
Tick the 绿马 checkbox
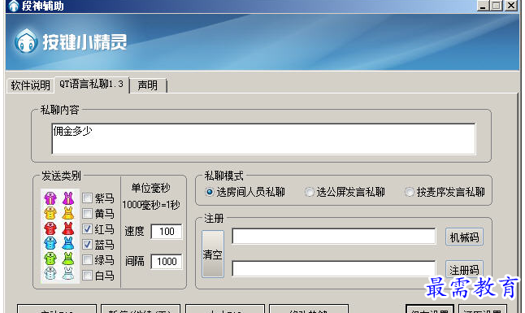click(87, 259)
